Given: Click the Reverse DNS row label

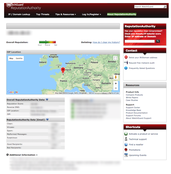Looking at the screenshot, I should coord(13,107).
